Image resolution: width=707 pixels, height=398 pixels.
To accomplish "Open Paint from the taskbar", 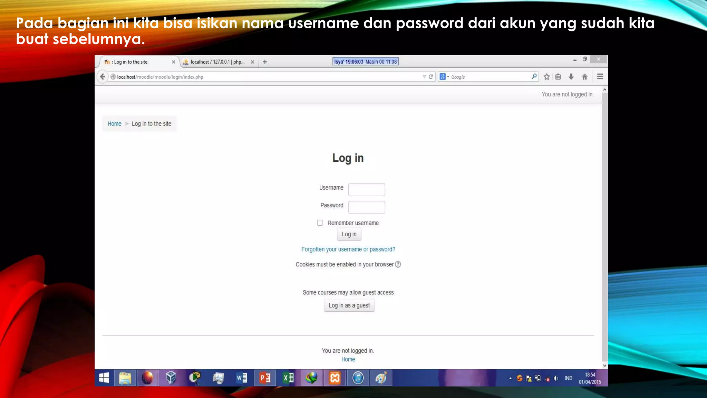I will coord(381,378).
